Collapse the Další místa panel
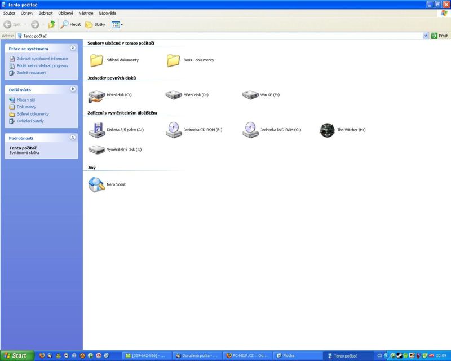This screenshot has width=451, height=361. (73, 89)
